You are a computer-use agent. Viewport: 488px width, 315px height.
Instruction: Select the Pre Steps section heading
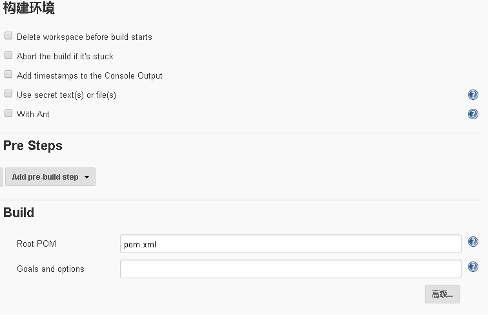[x=33, y=146]
